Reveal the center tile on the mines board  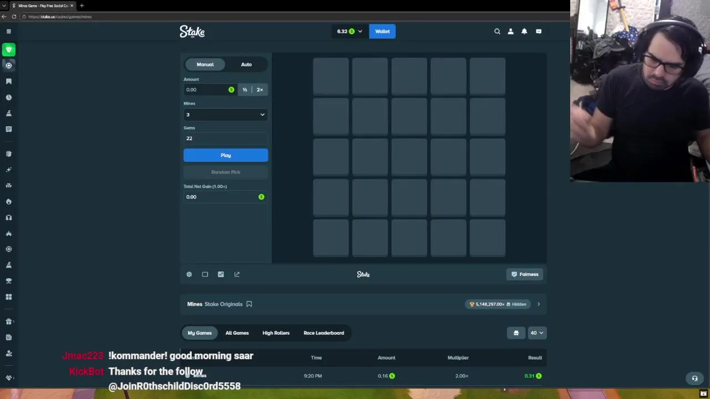tap(409, 157)
